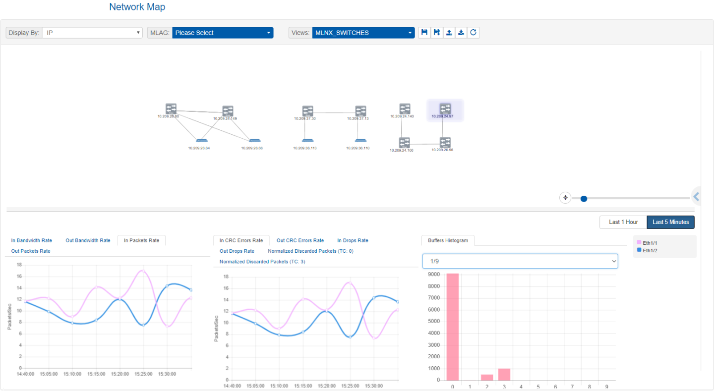This screenshot has height=391, width=714.
Task: Open the MLAG Please Select dropdown
Action: [x=223, y=33]
